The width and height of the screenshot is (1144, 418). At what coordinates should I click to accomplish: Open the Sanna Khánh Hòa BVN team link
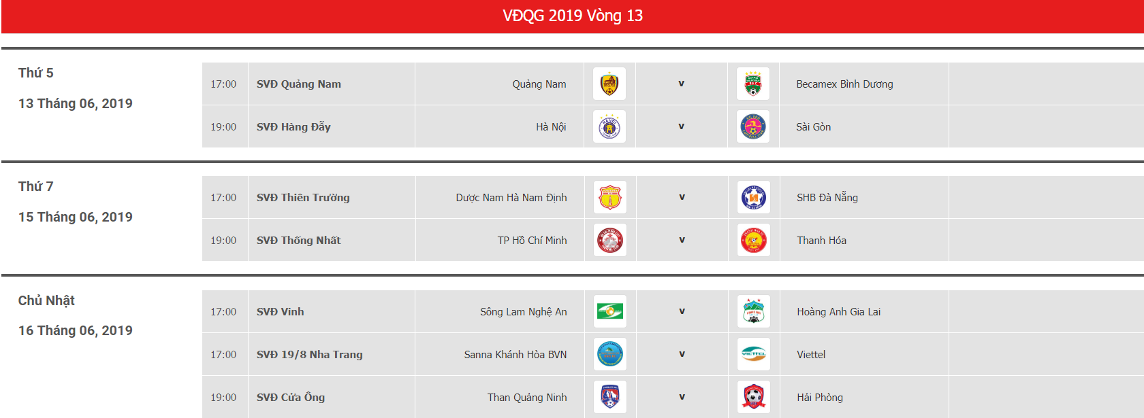pyautogui.click(x=515, y=355)
